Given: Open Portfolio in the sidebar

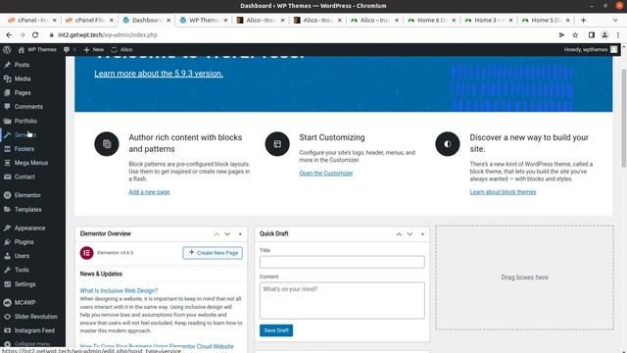Looking at the screenshot, I should click(25, 121).
